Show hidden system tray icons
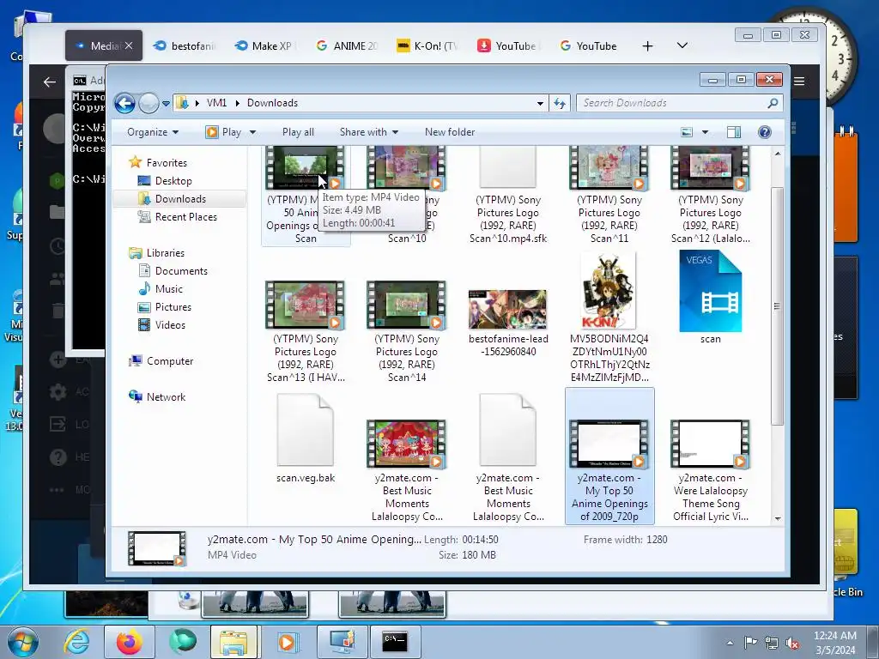 coord(730,643)
